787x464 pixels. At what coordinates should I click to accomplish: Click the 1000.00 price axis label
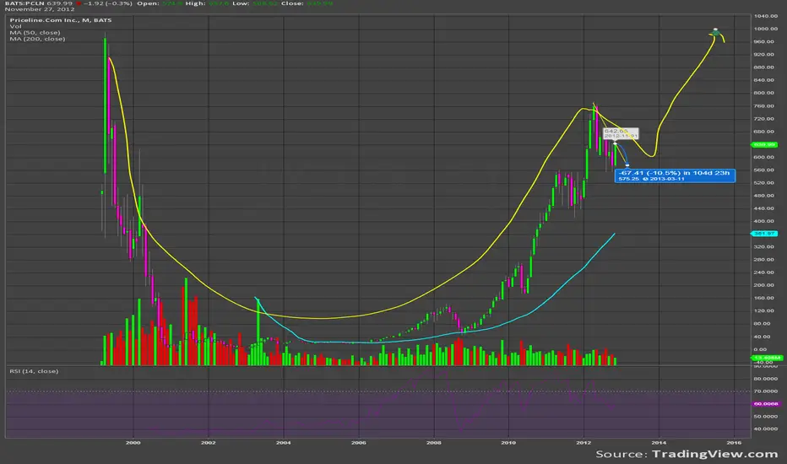tap(765, 29)
